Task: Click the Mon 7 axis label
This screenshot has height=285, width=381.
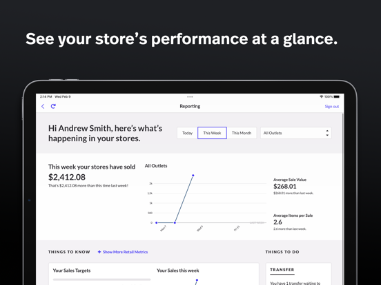Action: [164, 229]
